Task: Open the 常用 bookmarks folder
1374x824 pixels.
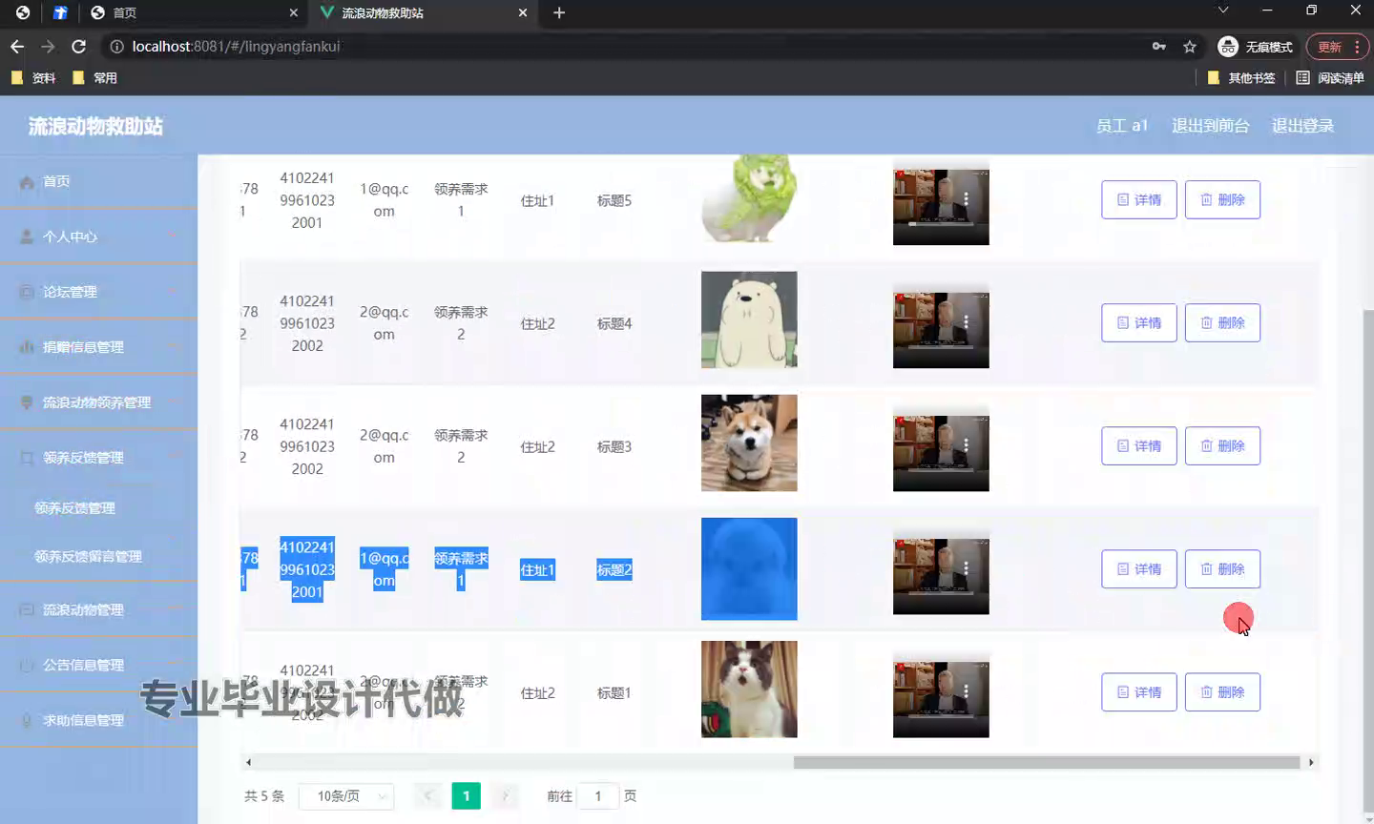Action: click(x=94, y=77)
